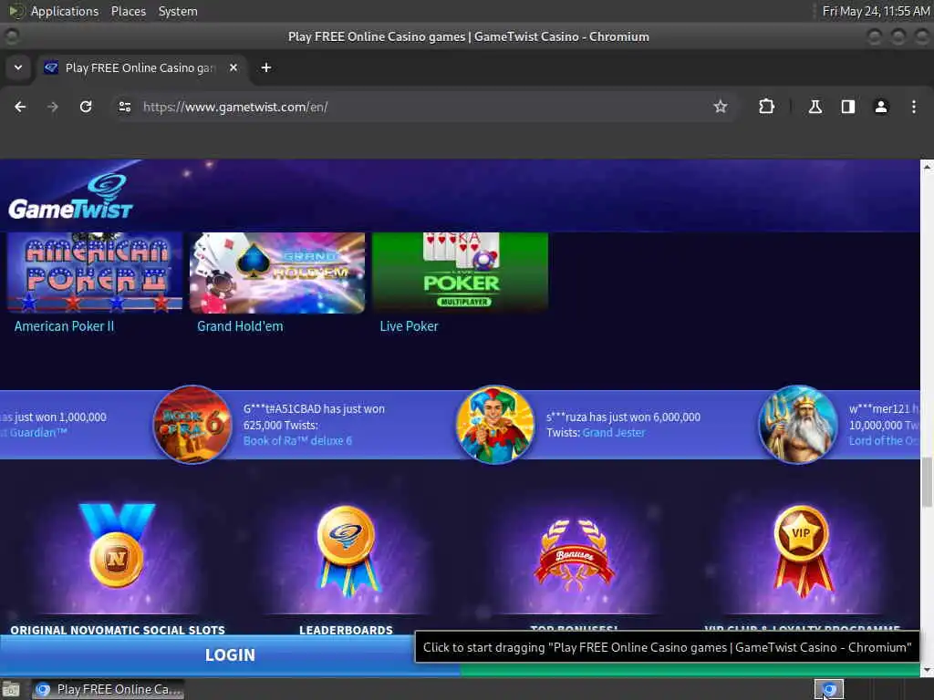This screenshot has height=700, width=934.
Task: Open the Extensions puzzle icon
Action: [x=766, y=107]
